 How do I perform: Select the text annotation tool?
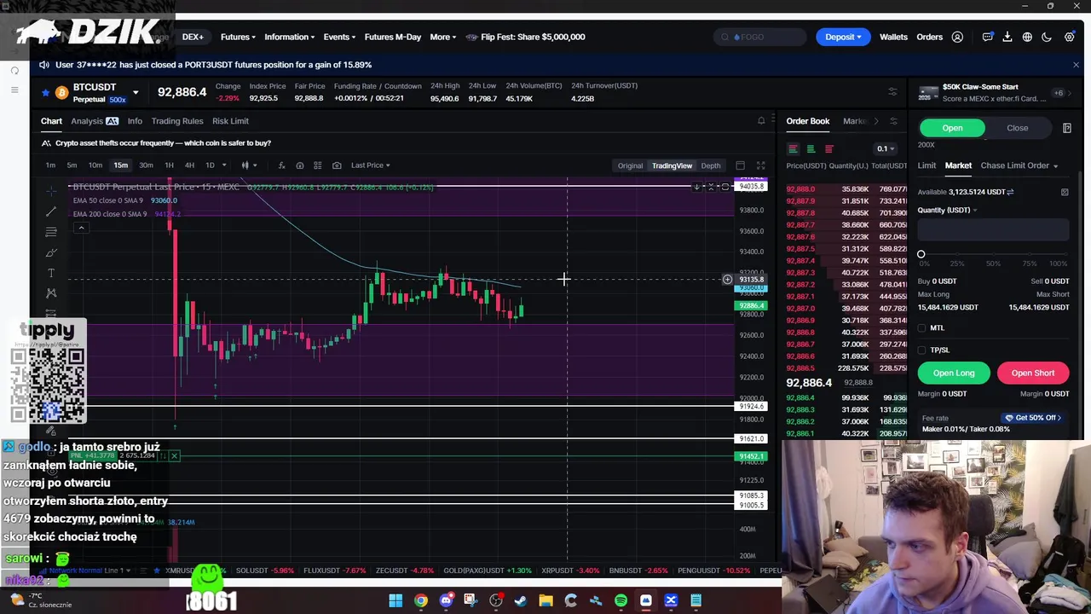51,273
